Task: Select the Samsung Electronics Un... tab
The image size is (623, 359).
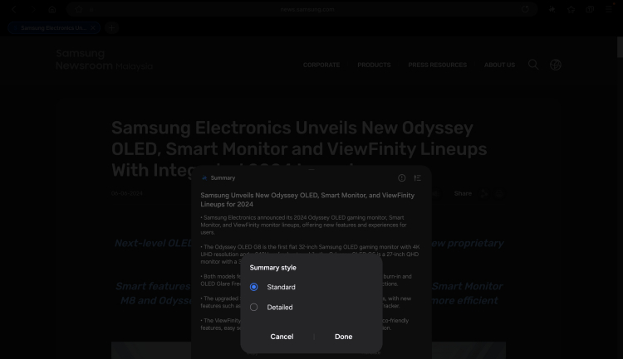Action: 54,27
